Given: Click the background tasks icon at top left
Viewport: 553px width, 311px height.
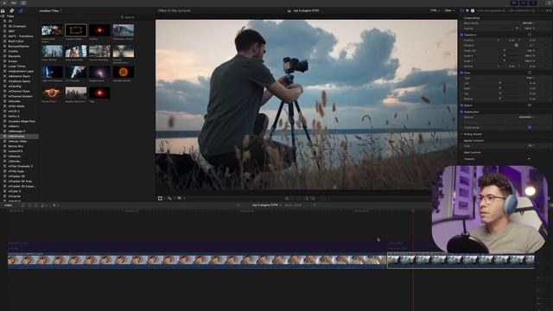Looking at the screenshot, I should [x=23, y=3].
